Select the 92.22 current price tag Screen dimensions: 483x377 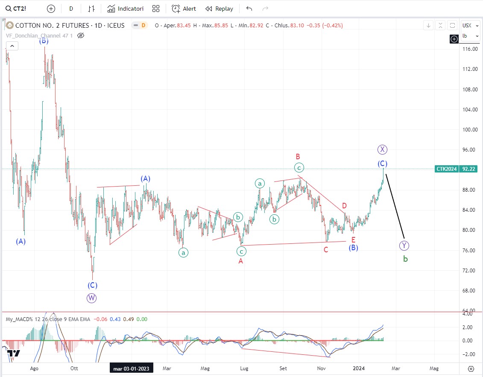468,169
